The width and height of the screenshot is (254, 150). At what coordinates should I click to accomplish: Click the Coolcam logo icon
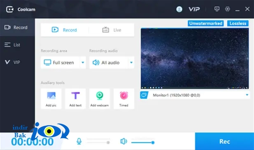pyautogui.click(x=10, y=9)
